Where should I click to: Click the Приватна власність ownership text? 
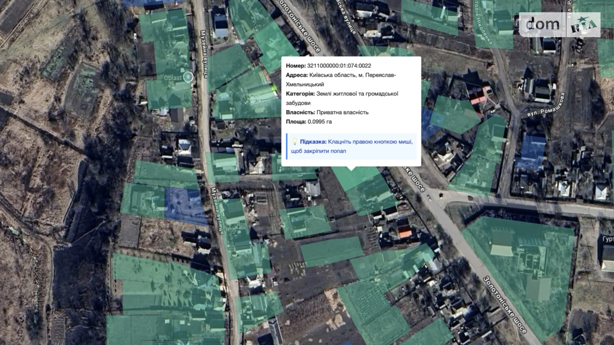(342, 112)
